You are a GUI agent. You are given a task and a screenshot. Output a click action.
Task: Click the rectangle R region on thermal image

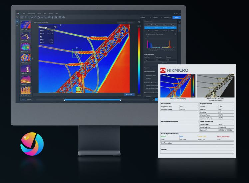[x=77, y=53]
